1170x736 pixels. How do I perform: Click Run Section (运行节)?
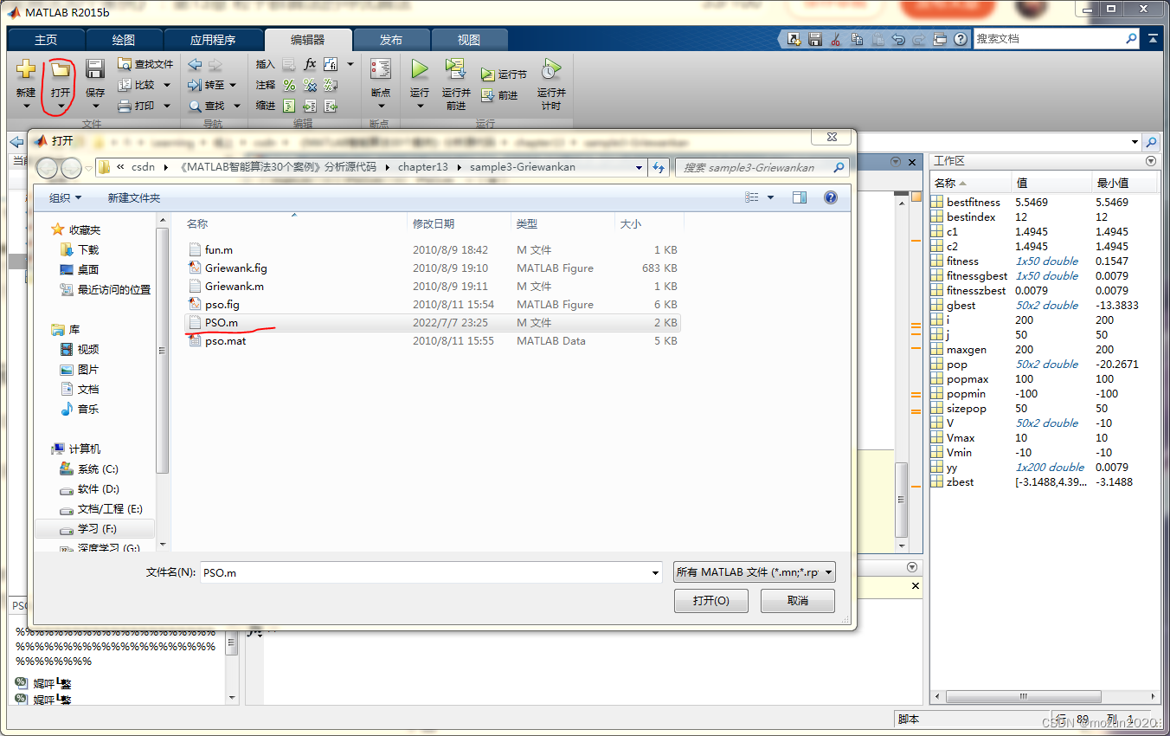click(x=504, y=75)
